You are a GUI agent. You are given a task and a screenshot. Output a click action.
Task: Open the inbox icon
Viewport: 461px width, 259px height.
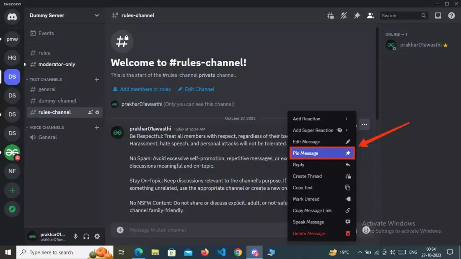(x=438, y=16)
